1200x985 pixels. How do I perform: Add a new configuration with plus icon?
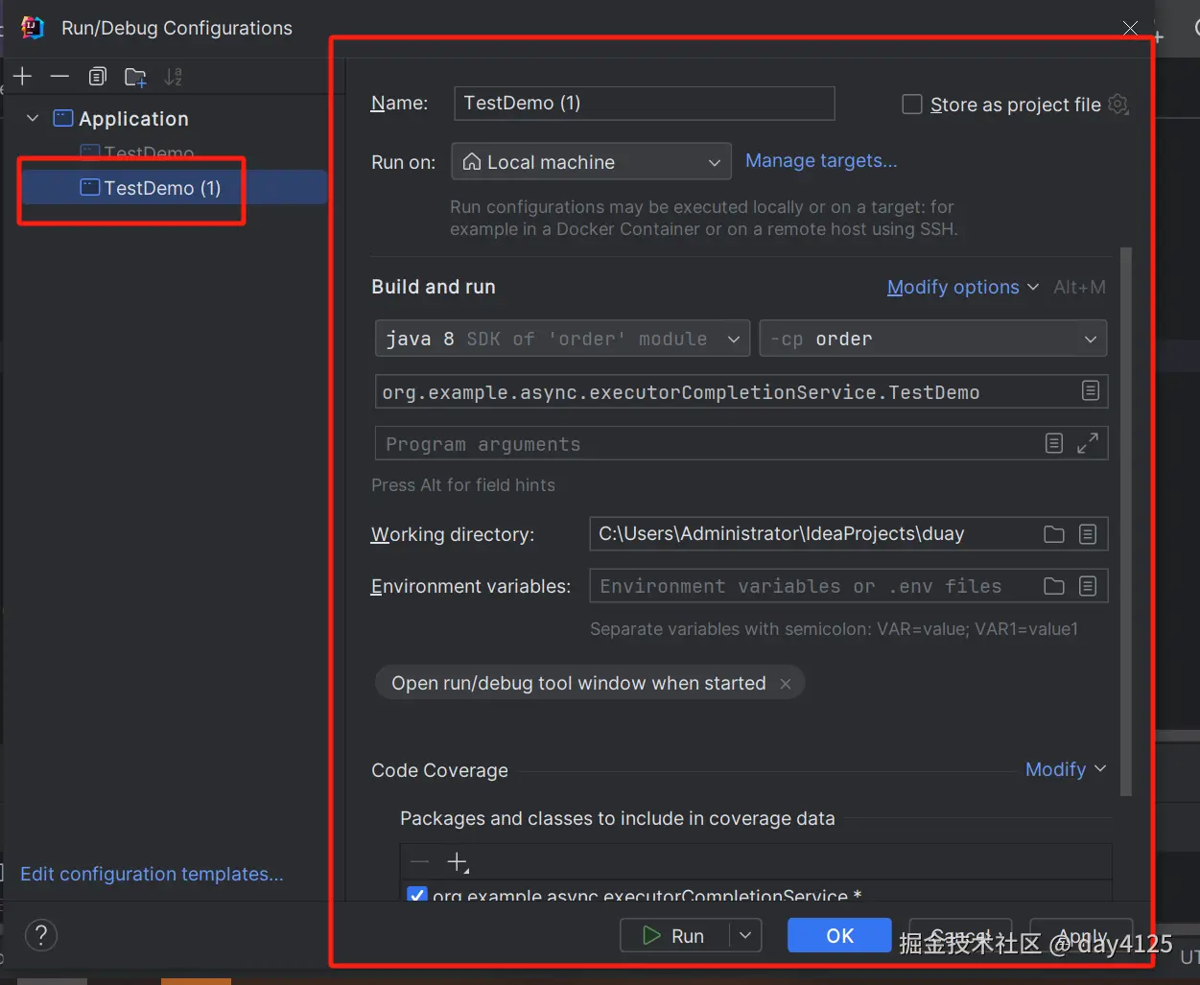click(23, 77)
